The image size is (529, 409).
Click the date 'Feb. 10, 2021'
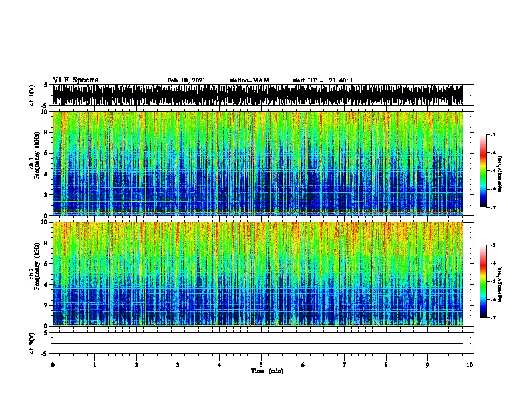tap(186, 80)
